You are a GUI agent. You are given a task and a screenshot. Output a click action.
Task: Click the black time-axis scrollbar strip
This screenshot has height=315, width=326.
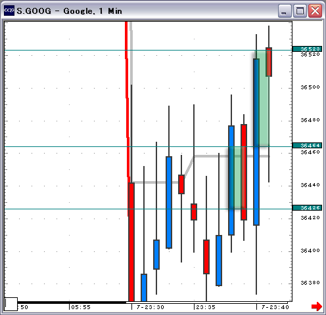click(72, 303)
